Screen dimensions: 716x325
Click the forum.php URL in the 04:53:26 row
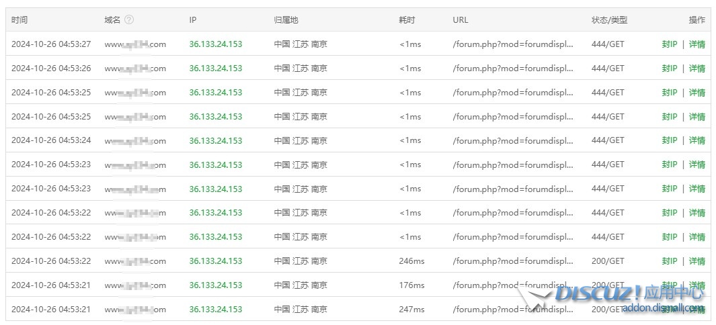point(513,68)
